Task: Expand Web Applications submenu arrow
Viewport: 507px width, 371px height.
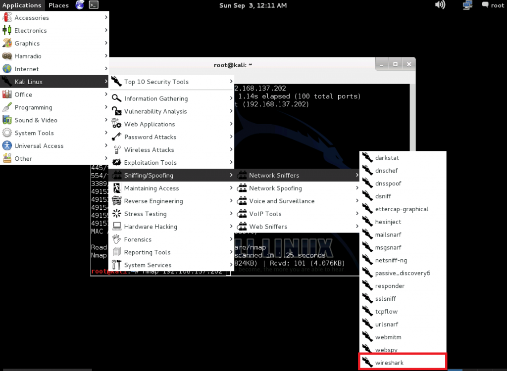Action: point(231,124)
